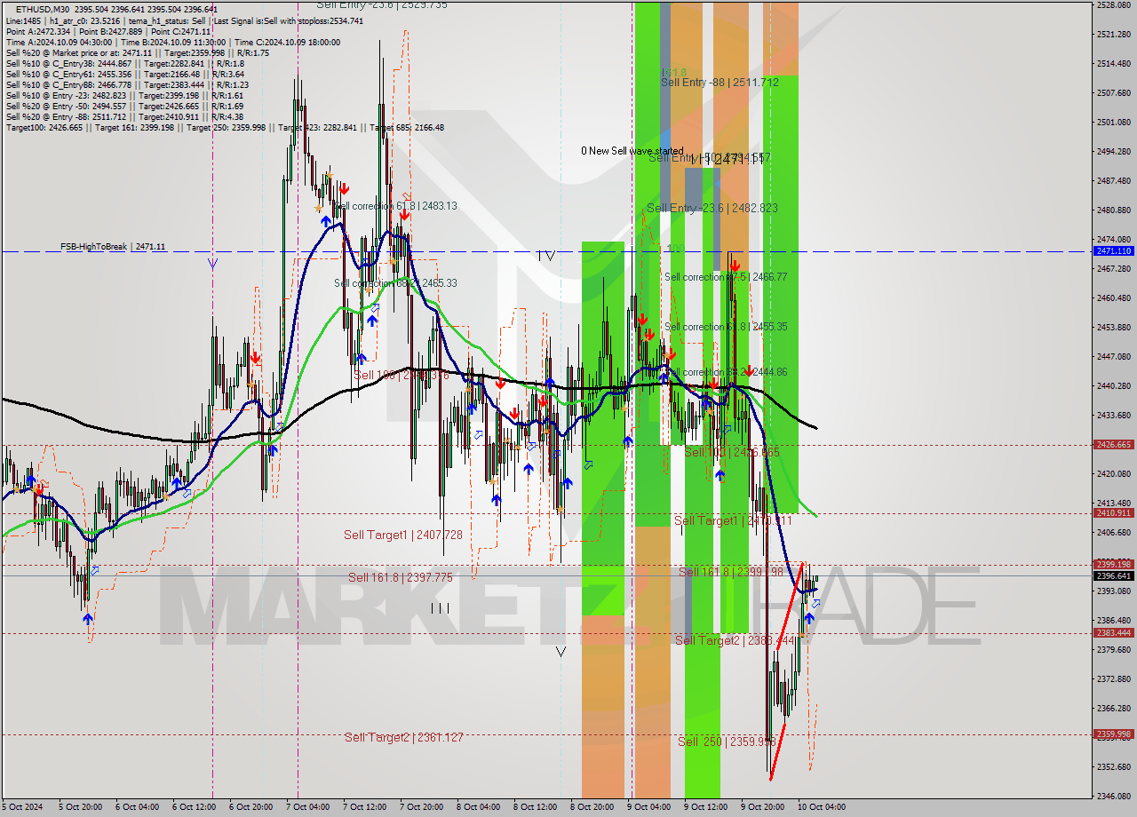Screen dimensions: 1137x817
Task: Click the 2420.080 price scale value
Action: pyautogui.click(x=1113, y=474)
